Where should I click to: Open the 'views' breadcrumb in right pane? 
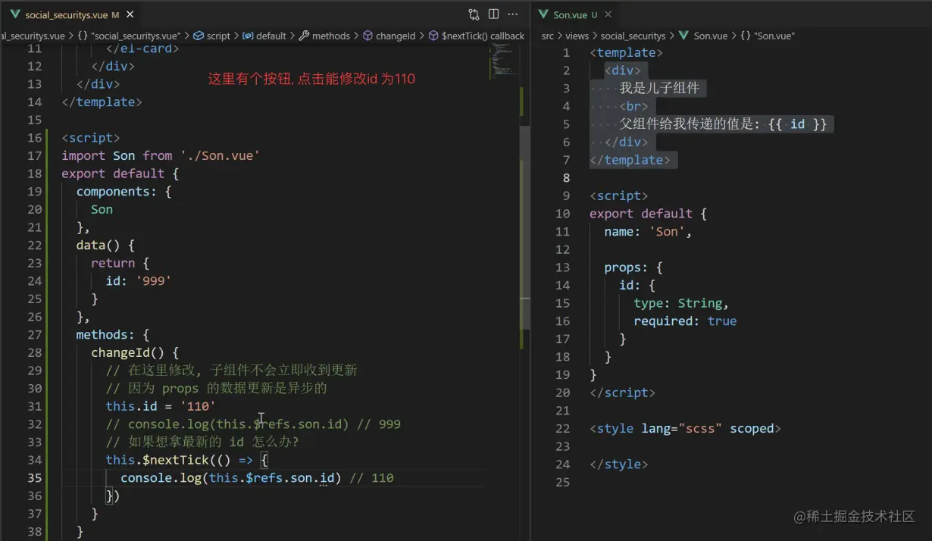[577, 36]
